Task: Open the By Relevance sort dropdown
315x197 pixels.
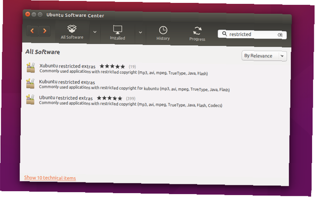Action: [x=264, y=56]
